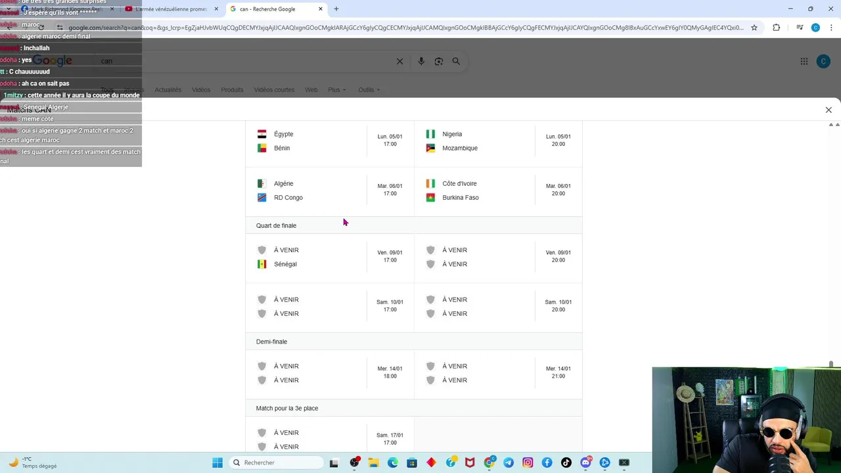The image size is (841, 473).
Task: Open the Chrome profile avatar in the toolbar
Action: click(x=815, y=28)
